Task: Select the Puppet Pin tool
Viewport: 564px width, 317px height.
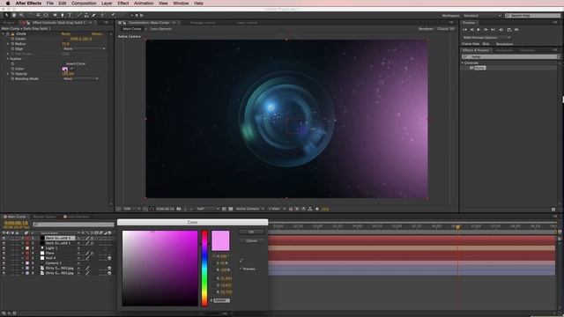Action: pyautogui.click(x=113, y=15)
